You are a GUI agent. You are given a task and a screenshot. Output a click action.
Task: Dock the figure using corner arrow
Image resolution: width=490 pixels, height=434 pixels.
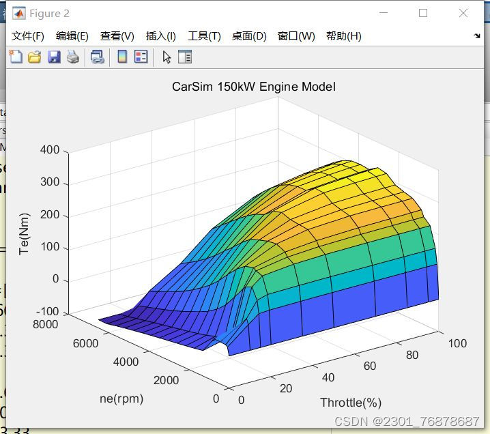coord(477,35)
